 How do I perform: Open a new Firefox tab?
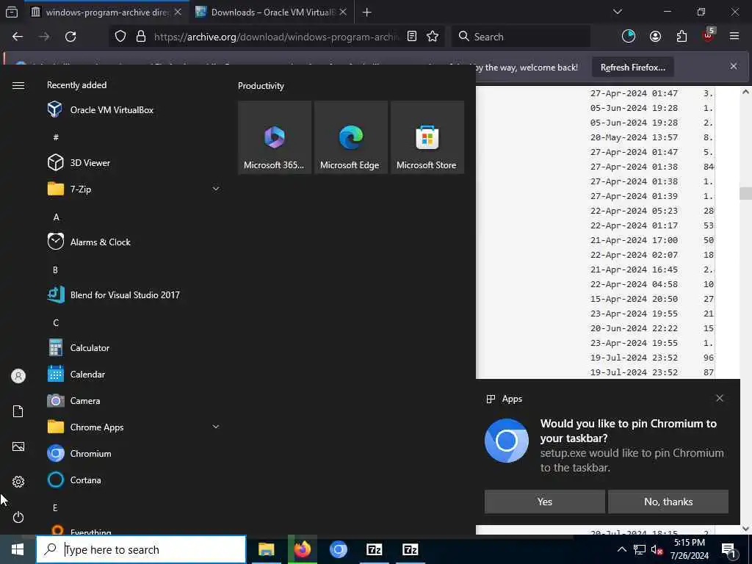[366, 12]
